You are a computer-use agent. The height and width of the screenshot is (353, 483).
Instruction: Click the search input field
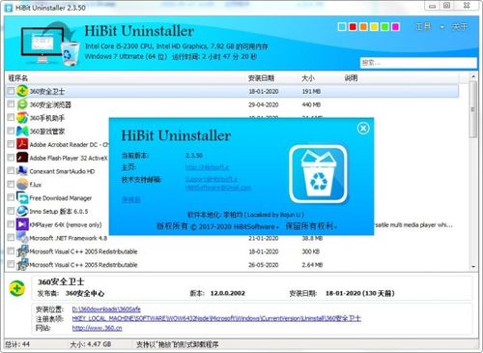(418, 63)
